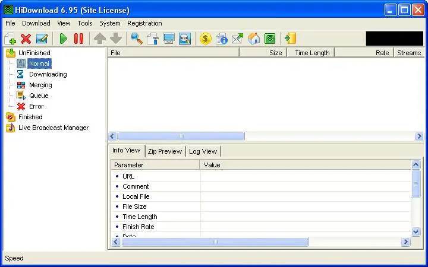Click info panel scroll up arrow

click(416, 164)
